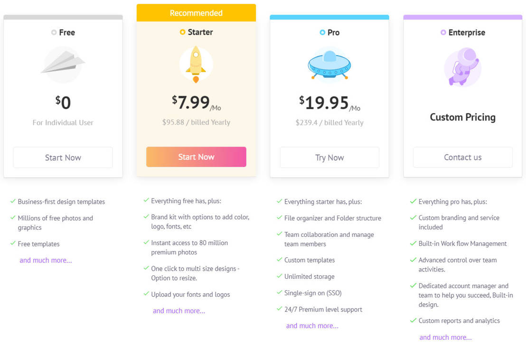
Task: Select the Pro plan radio circle
Action: click(323, 33)
